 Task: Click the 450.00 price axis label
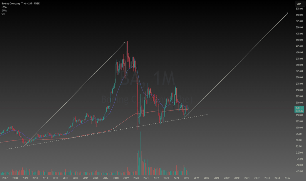(x=299, y=40)
